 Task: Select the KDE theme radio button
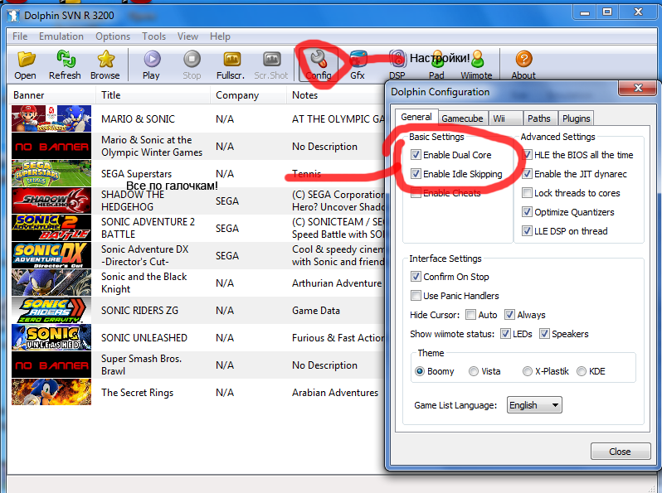click(x=582, y=371)
